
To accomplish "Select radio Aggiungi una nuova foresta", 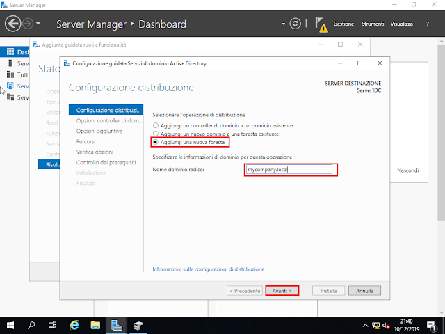I will point(156,142).
